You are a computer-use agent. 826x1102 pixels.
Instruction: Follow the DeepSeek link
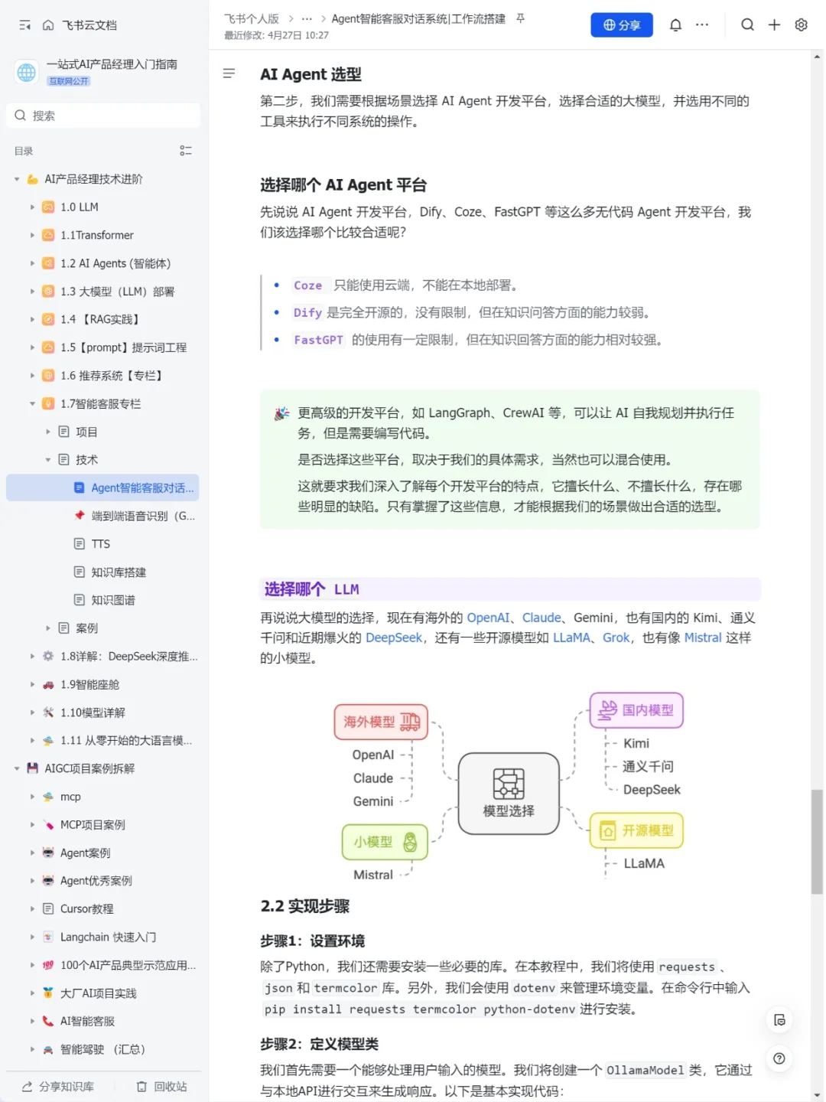coord(394,637)
